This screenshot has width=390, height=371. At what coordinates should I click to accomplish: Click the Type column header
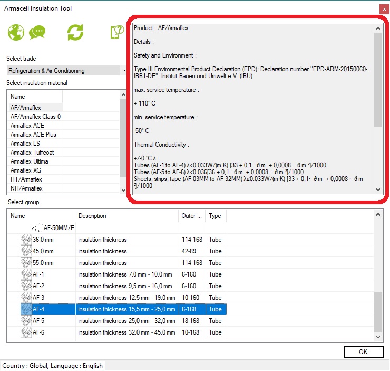216,216
